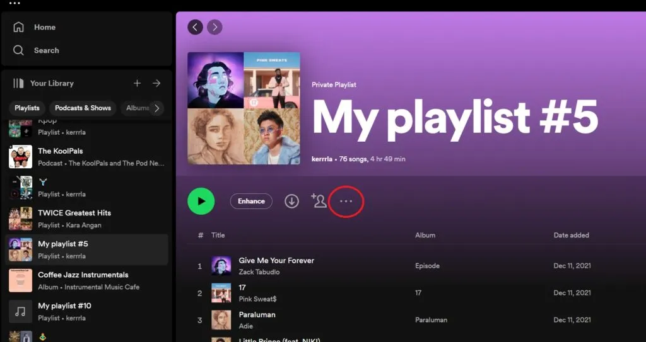Open artist Zack Tabudlo

point(259,272)
